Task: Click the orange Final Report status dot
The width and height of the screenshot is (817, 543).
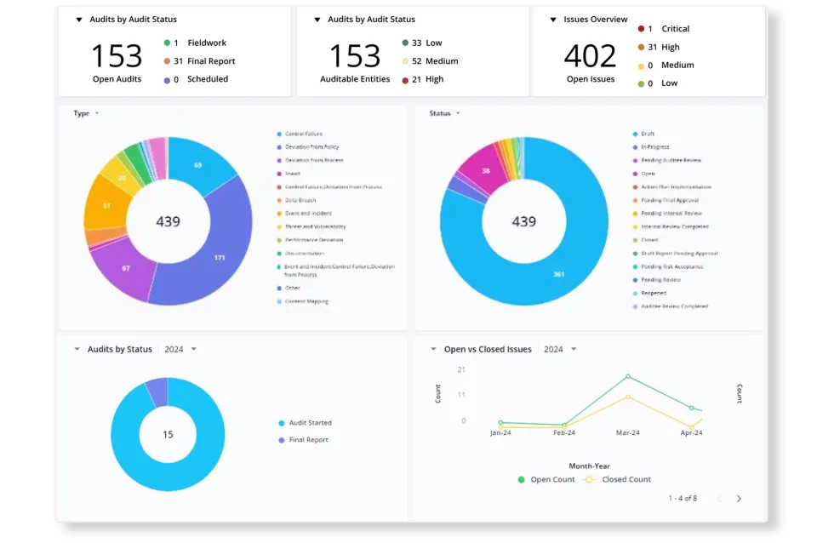Action: click(169, 60)
